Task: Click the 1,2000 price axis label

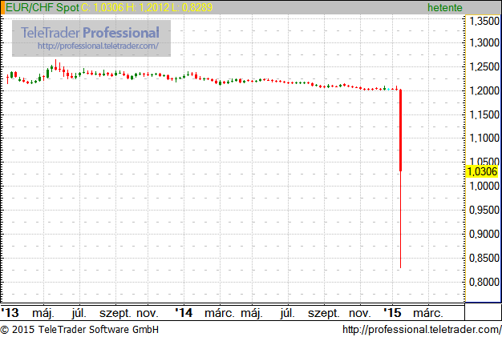Action: click(x=484, y=90)
